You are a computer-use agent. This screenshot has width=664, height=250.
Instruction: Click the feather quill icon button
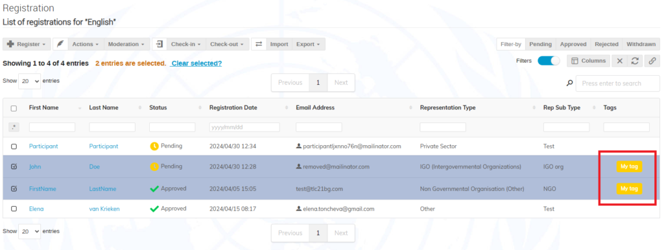(x=60, y=44)
